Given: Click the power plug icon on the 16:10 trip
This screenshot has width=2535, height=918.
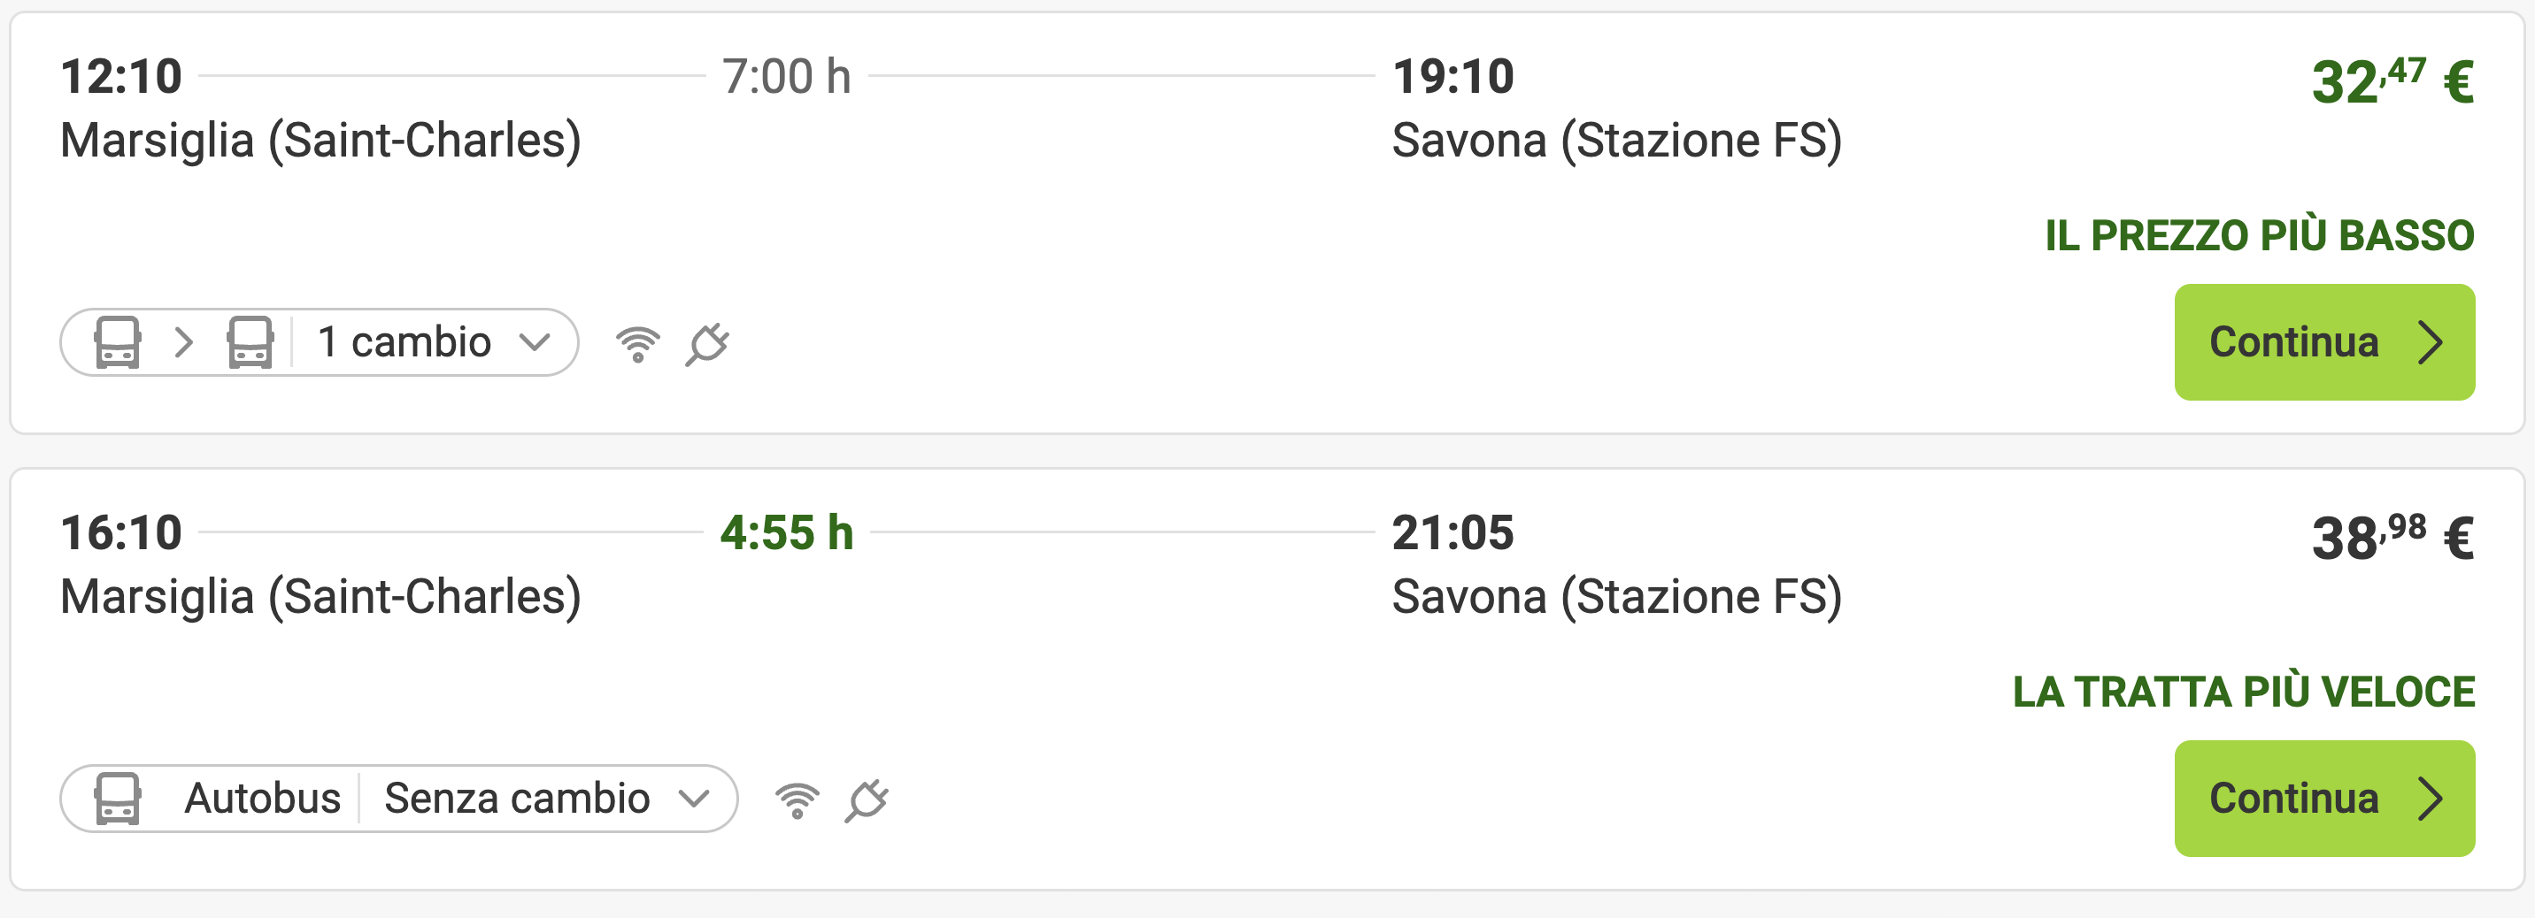Looking at the screenshot, I should 867,800.
